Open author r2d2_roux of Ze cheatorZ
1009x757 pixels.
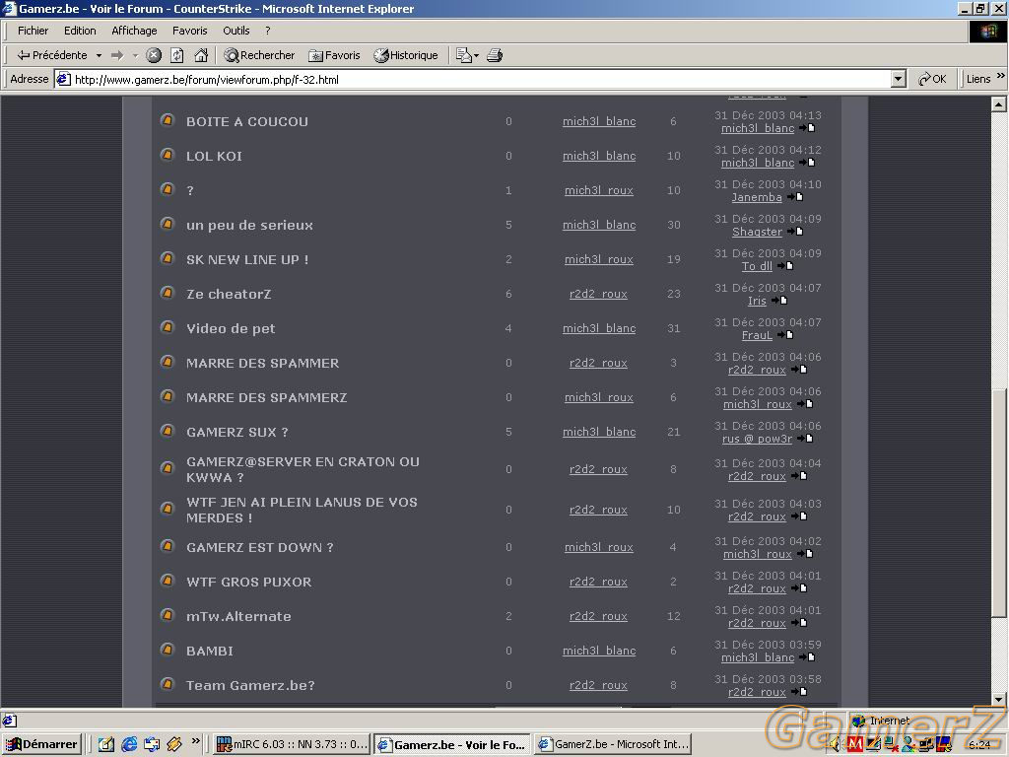tap(598, 294)
